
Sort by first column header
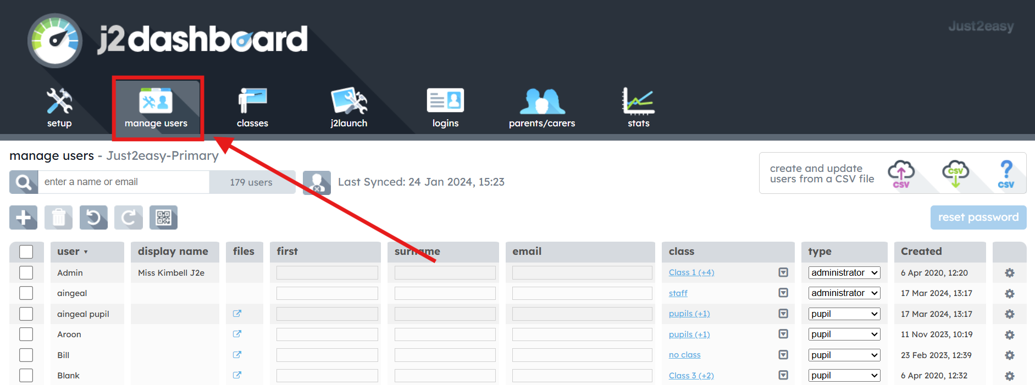pyautogui.click(x=325, y=252)
